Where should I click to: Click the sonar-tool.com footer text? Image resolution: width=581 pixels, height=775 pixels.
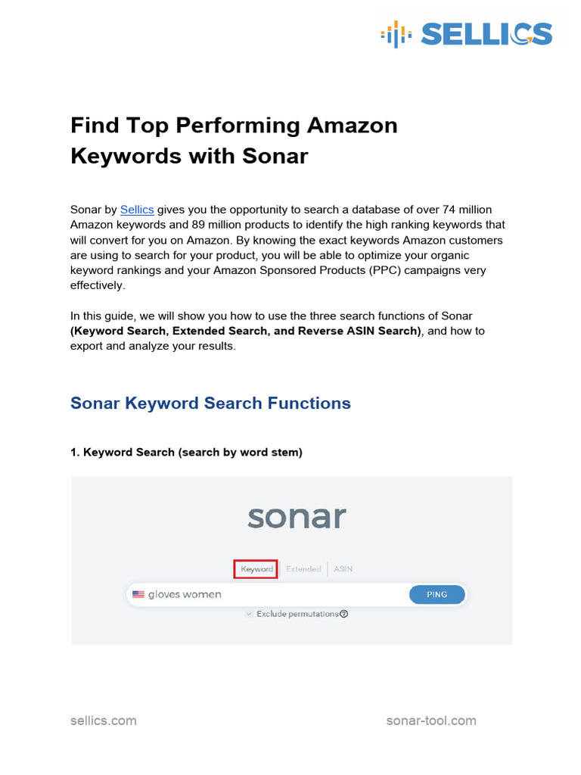pos(431,721)
